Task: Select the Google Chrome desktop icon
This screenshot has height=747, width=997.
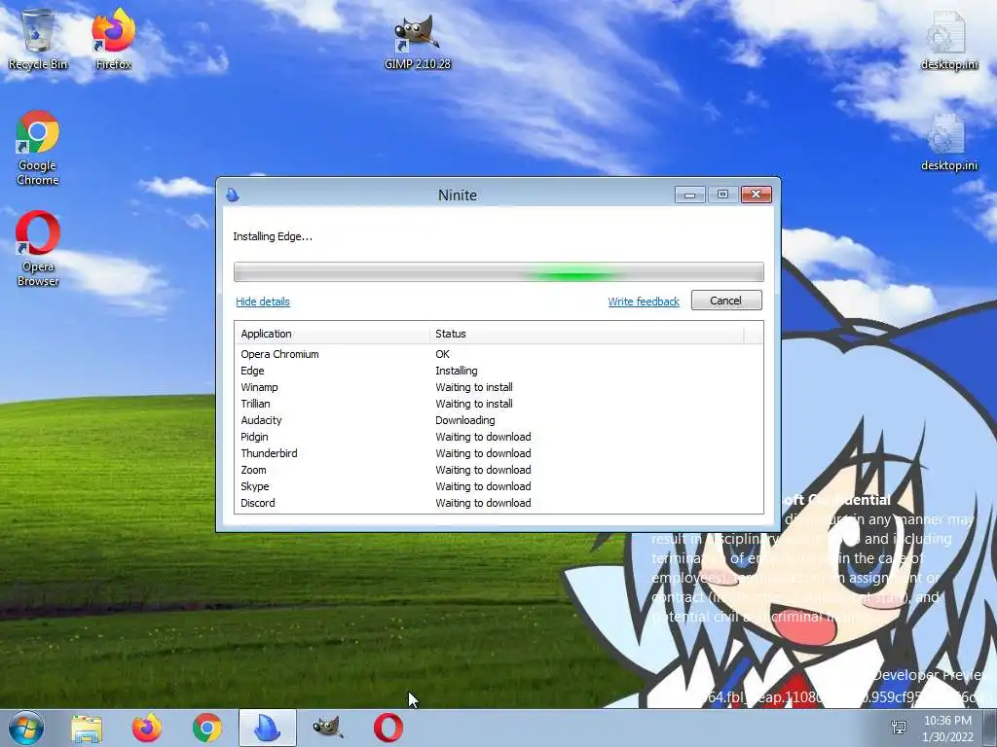Action: click(38, 148)
